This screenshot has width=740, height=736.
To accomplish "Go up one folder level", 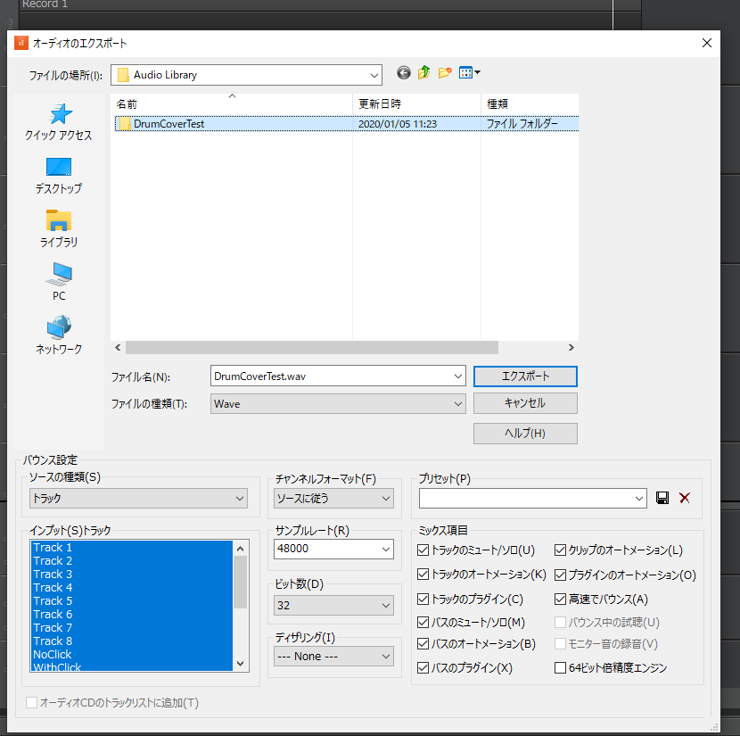I will click(x=423, y=72).
